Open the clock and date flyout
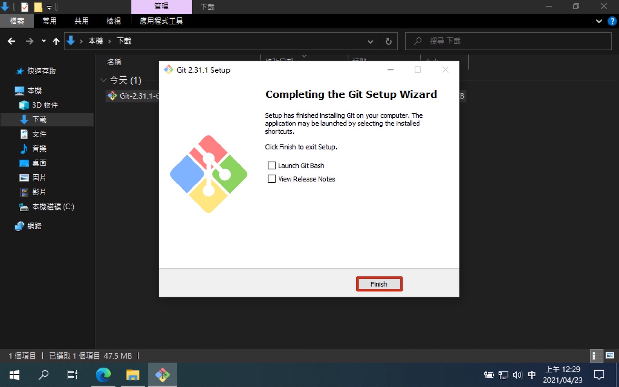Screen dimensions: 619x387 tap(563, 375)
